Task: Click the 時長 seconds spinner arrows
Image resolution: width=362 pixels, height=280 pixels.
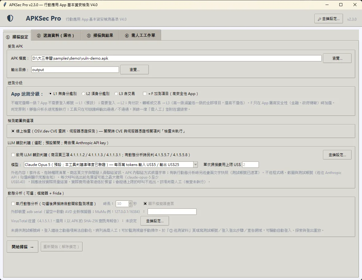Action: [130, 203]
